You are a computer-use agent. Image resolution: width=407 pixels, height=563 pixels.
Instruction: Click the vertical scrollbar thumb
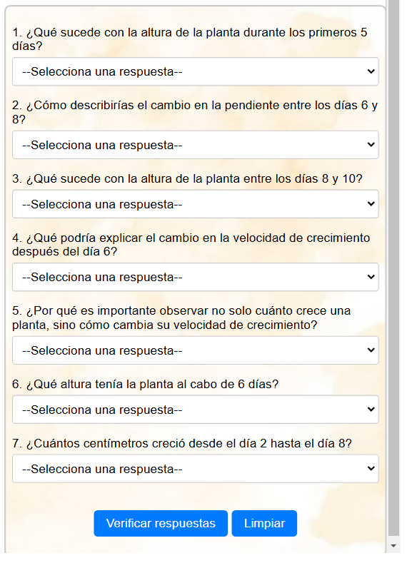394,268
